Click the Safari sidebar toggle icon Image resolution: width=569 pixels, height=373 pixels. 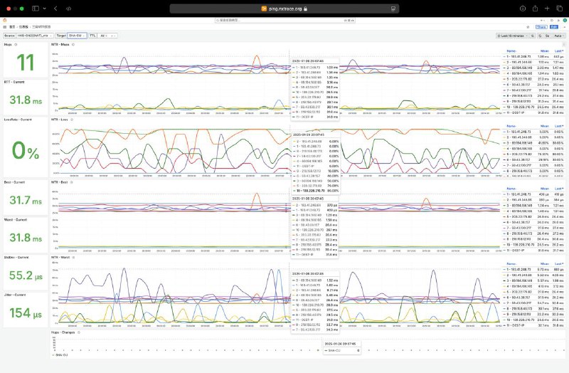tap(35, 9)
